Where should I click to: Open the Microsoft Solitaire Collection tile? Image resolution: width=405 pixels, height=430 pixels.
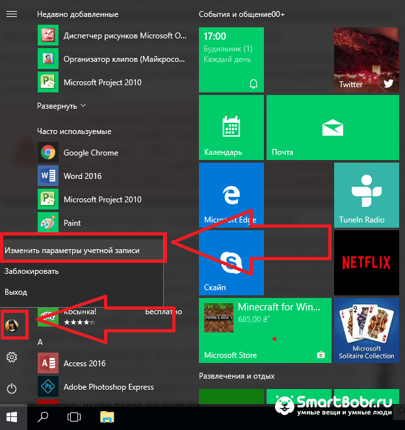tap(367, 330)
